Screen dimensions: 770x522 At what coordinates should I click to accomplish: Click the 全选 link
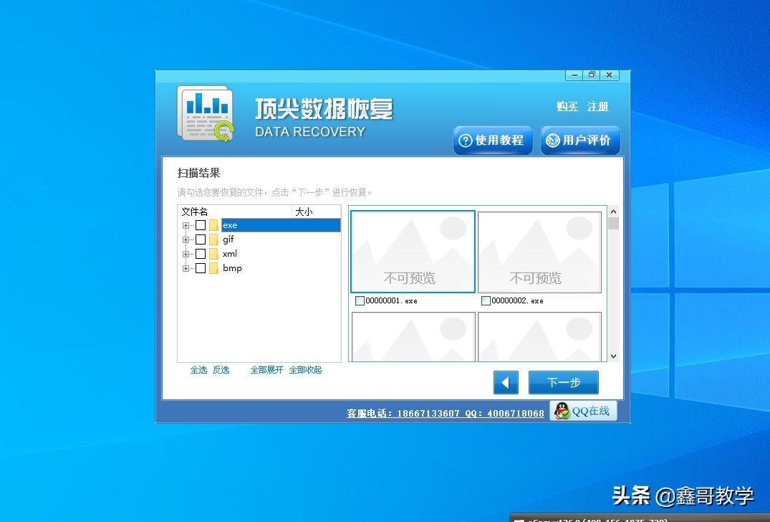(198, 369)
